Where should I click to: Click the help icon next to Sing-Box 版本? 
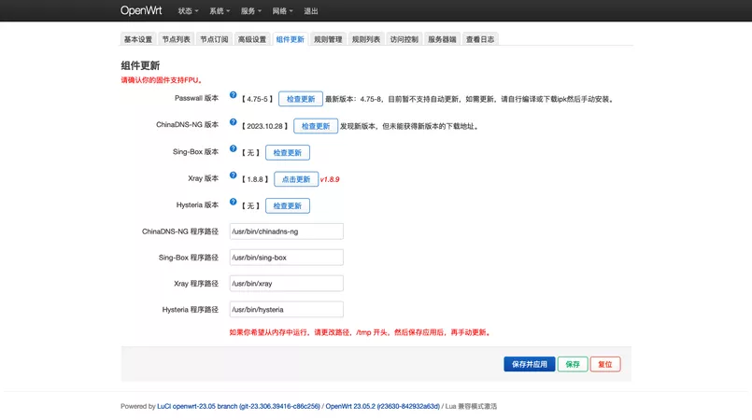[234, 148]
